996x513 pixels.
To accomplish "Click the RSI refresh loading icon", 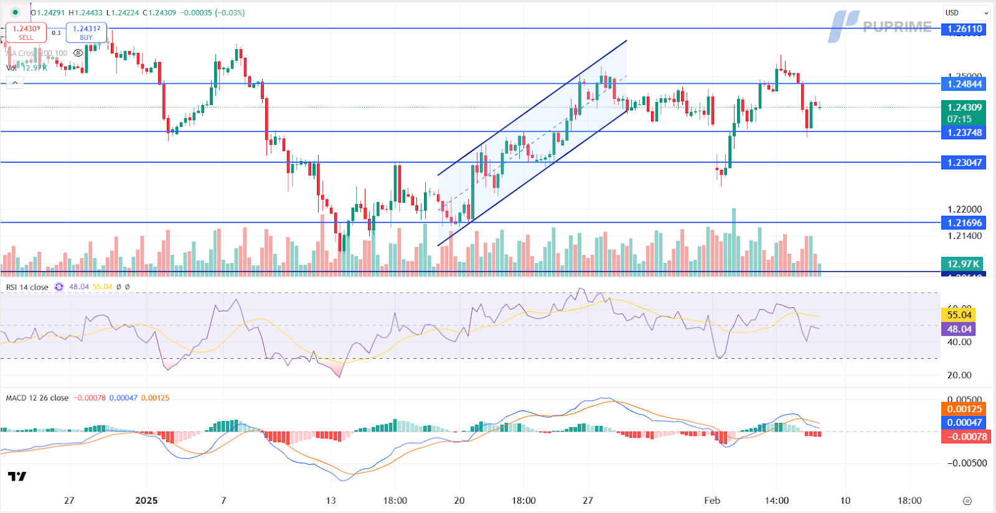I will pyautogui.click(x=59, y=287).
